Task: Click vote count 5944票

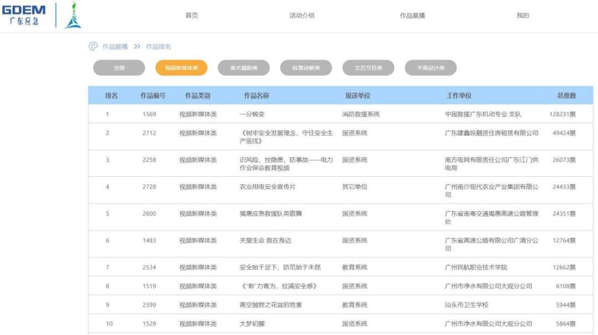Action: pos(565,305)
